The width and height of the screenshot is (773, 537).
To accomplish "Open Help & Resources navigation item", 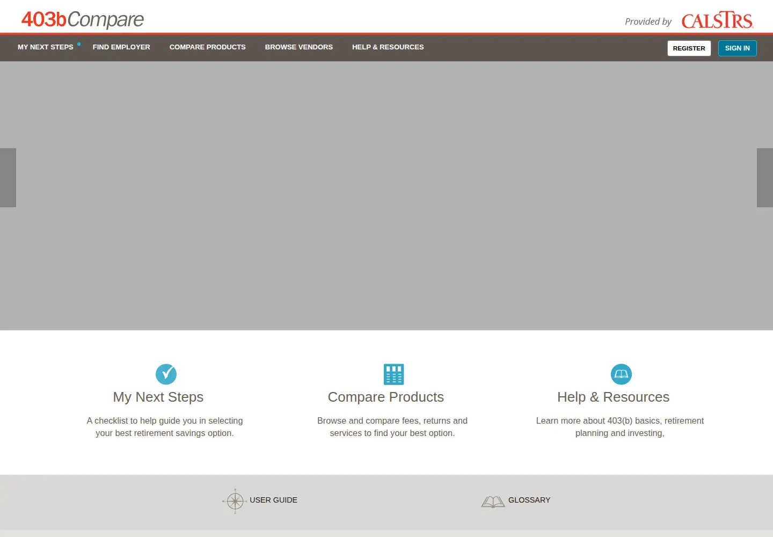I will coord(388,47).
